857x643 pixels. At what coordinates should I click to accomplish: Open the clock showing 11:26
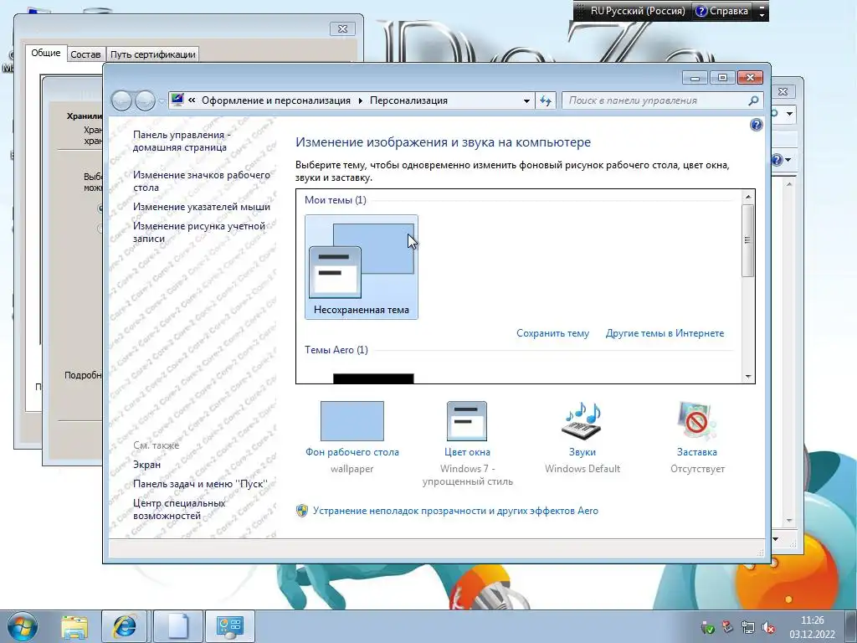click(812, 627)
